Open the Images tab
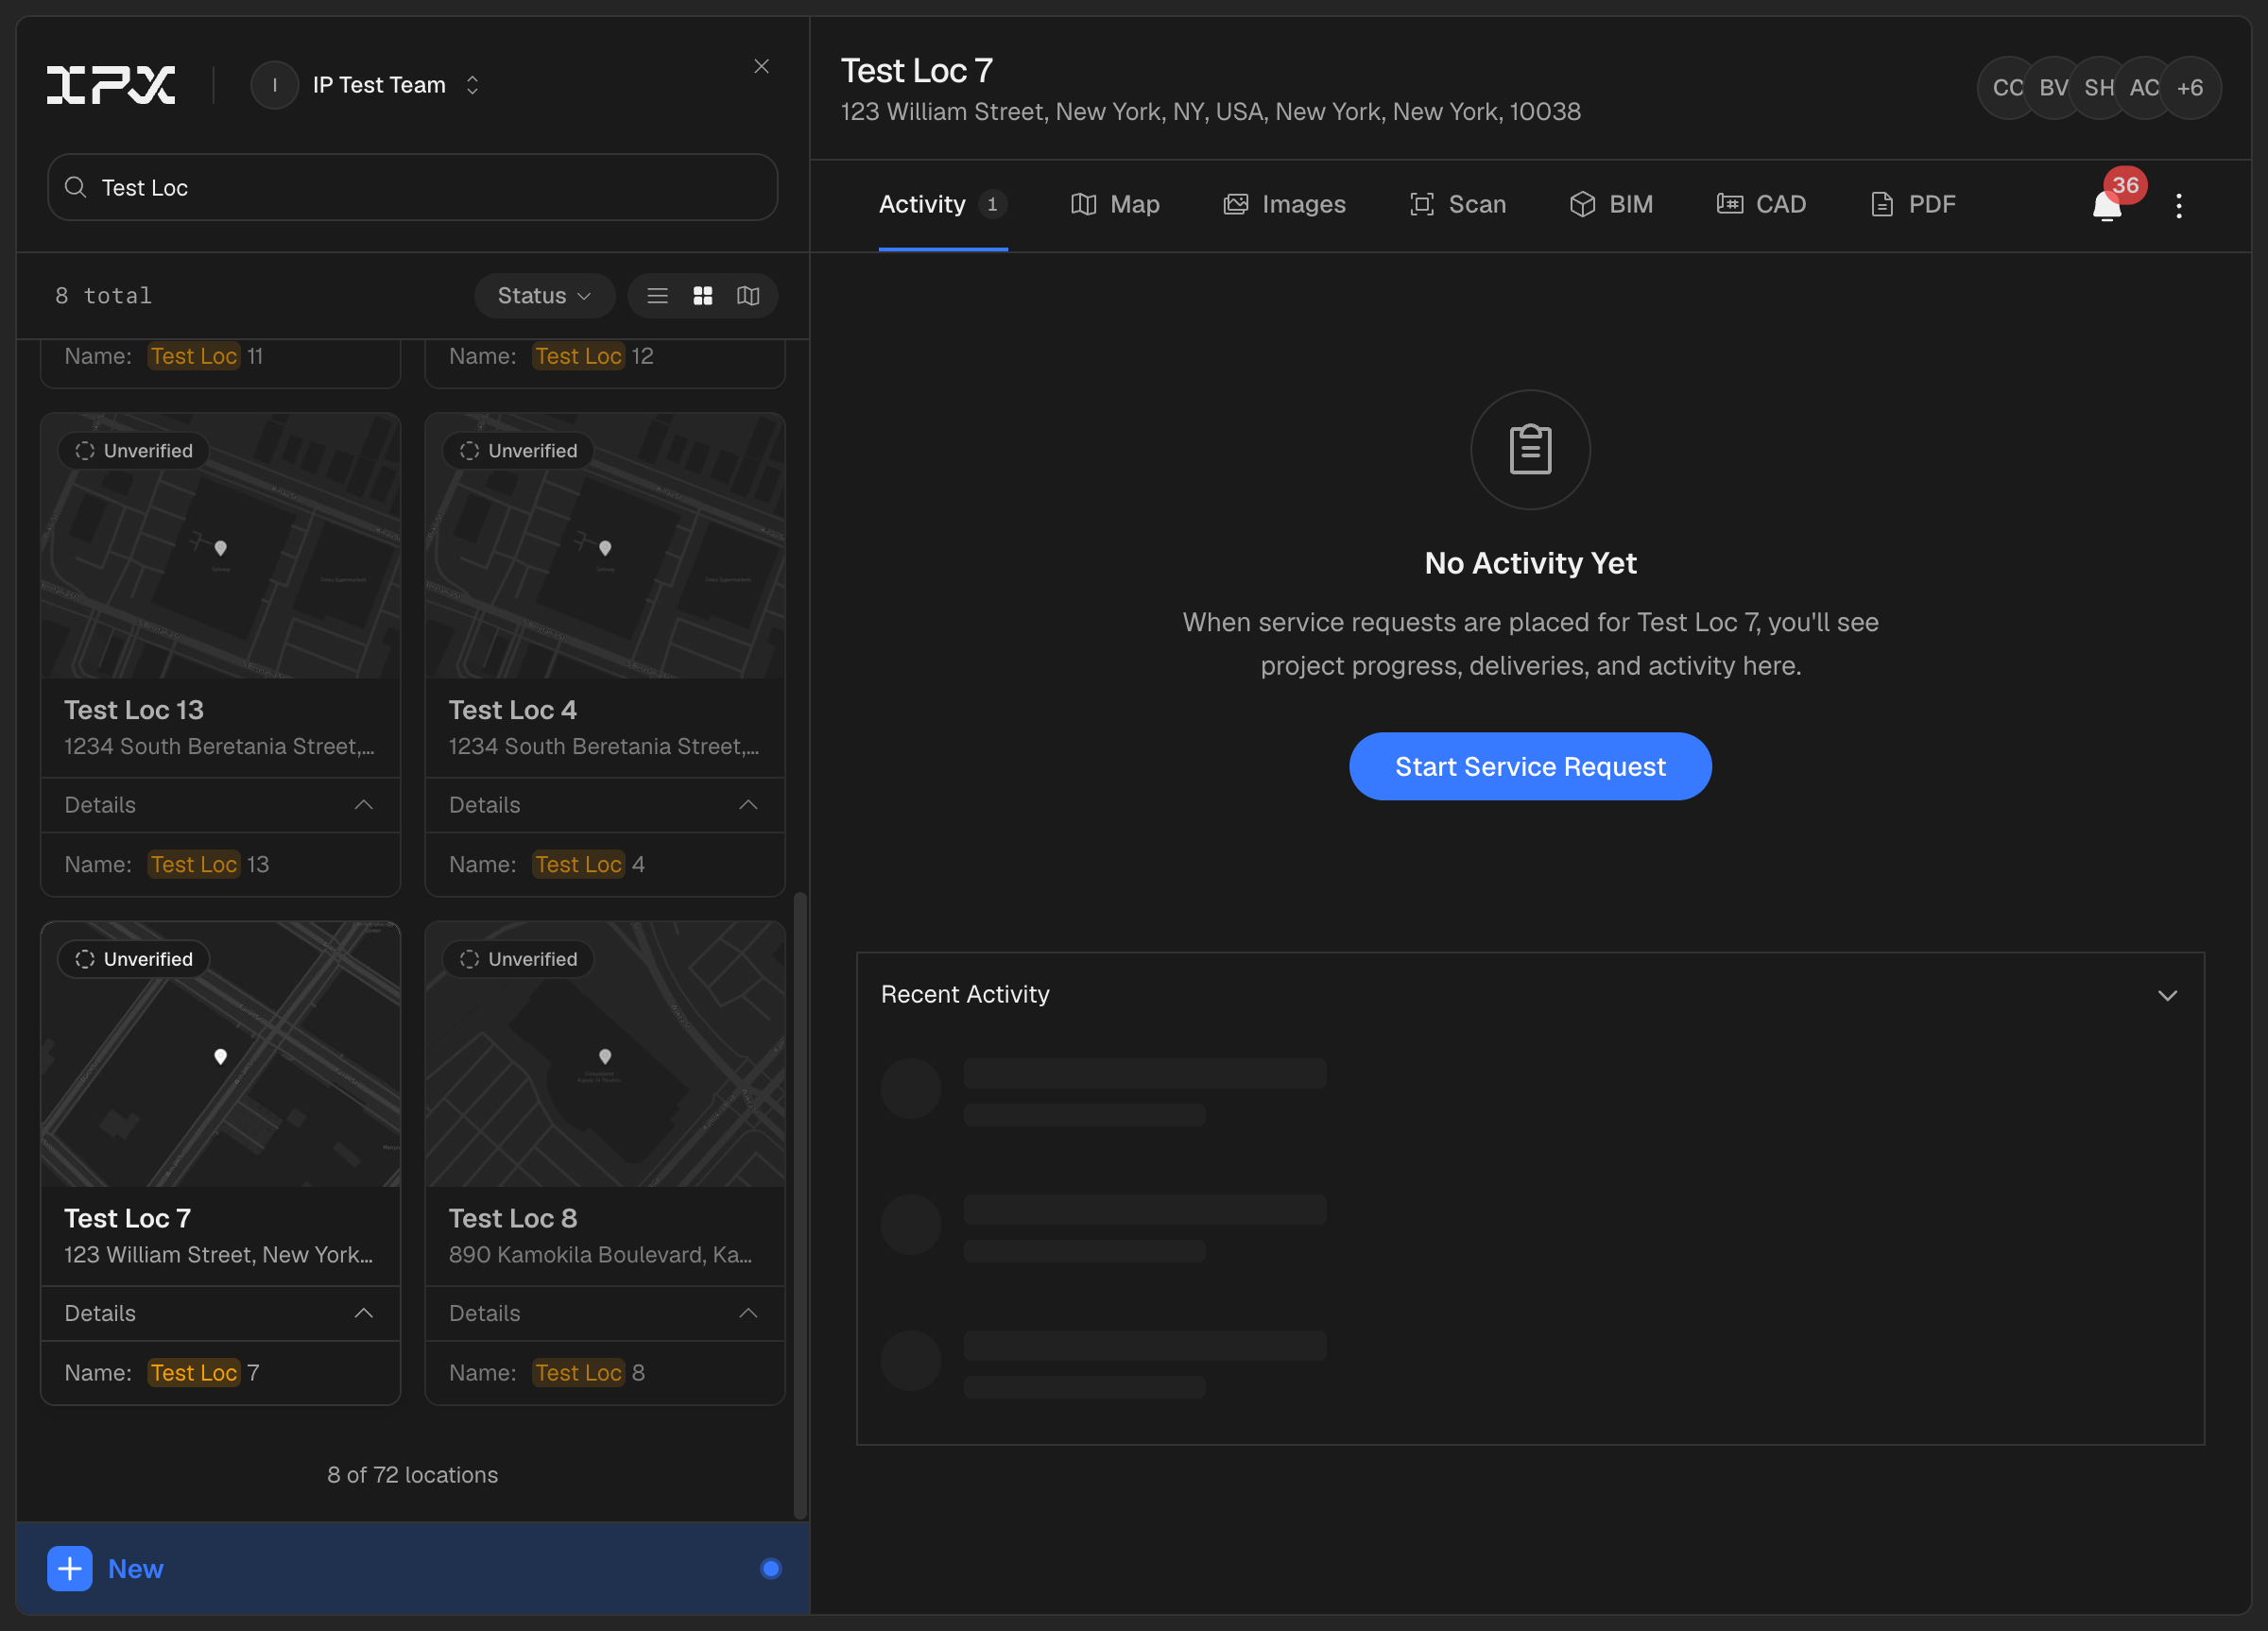Image resolution: width=2268 pixels, height=1631 pixels. click(1284, 204)
